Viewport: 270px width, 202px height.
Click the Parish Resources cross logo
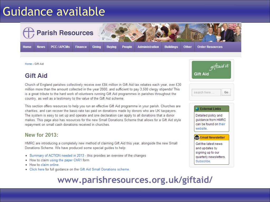point(28,33)
